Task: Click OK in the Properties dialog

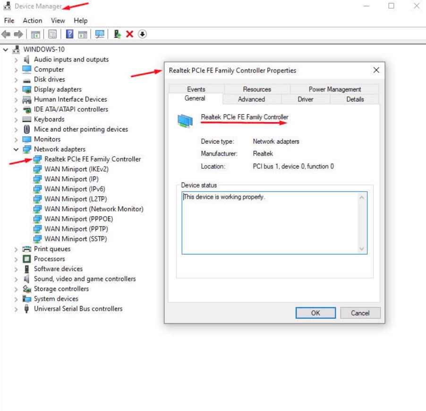Action: pyautogui.click(x=315, y=313)
